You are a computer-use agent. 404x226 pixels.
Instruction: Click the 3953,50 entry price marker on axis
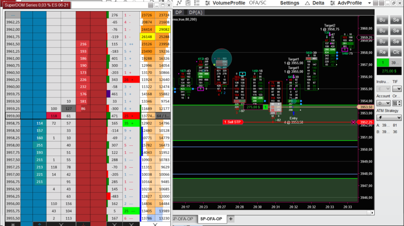coord(366,107)
